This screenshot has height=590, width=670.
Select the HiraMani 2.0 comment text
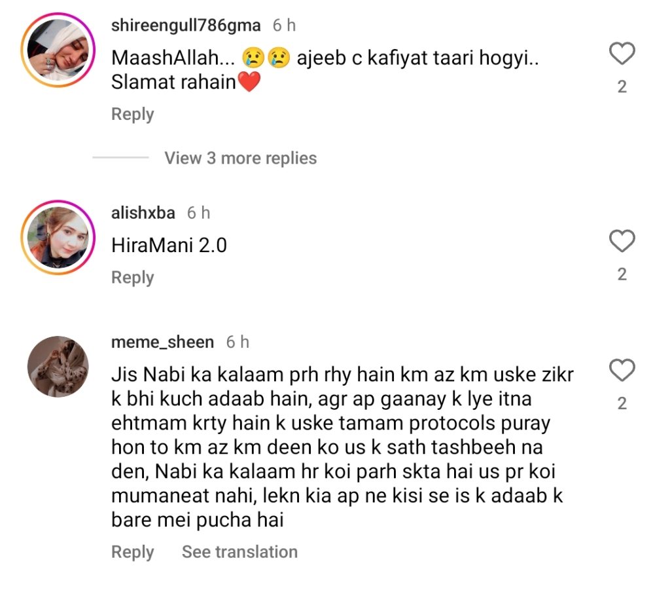(x=169, y=246)
